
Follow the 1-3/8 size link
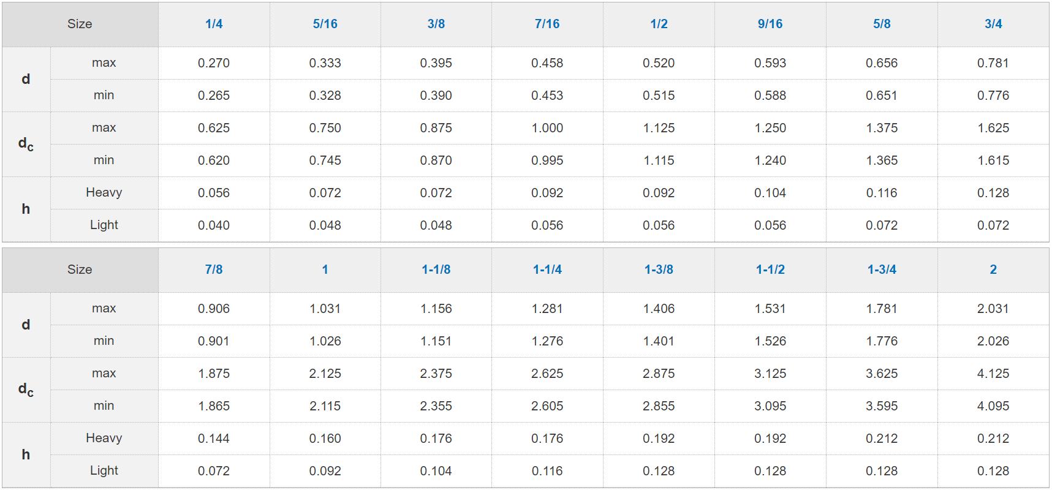(x=659, y=269)
